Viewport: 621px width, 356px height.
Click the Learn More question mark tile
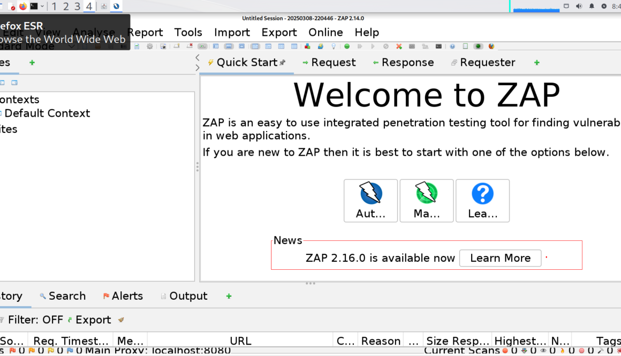click(x=482, y=201)
